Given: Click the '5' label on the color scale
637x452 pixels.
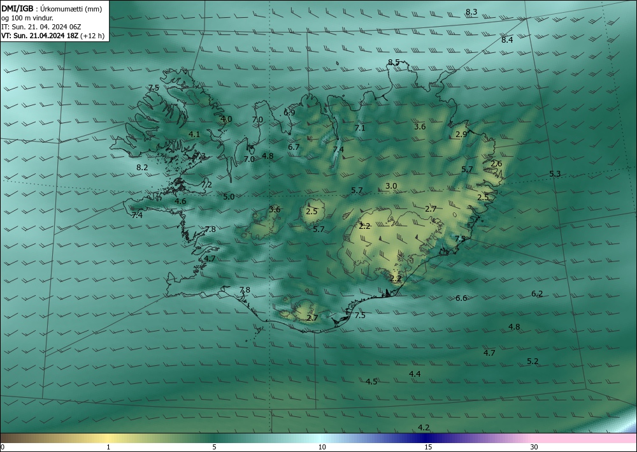Looking at the screenshot, I should [214, 448].
